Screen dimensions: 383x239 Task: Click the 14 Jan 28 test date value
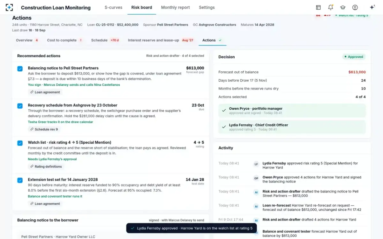click(x=195, y=179)
